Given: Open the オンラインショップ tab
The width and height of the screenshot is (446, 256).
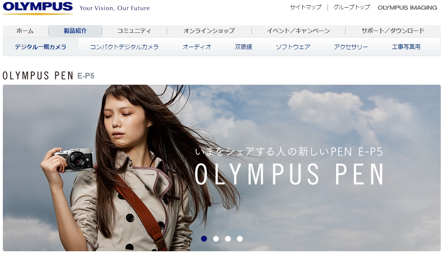Looking at the screenshot, I should tap(209, 31).
